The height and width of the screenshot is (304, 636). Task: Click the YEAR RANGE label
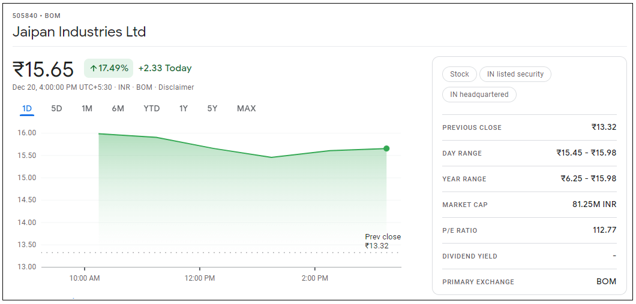[464, 179]
